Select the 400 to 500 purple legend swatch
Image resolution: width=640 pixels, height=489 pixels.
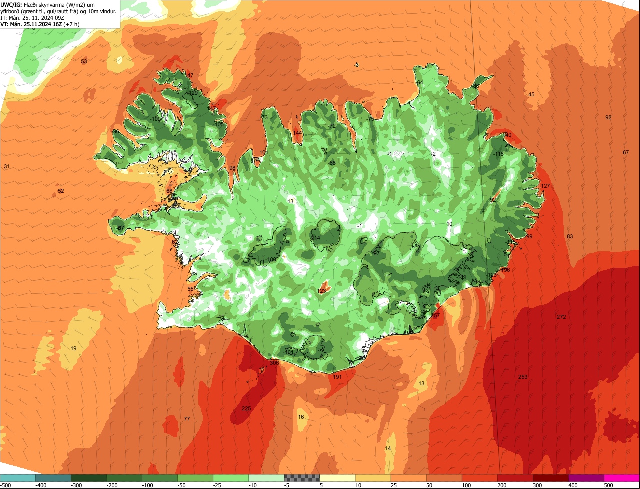[586, 478]
